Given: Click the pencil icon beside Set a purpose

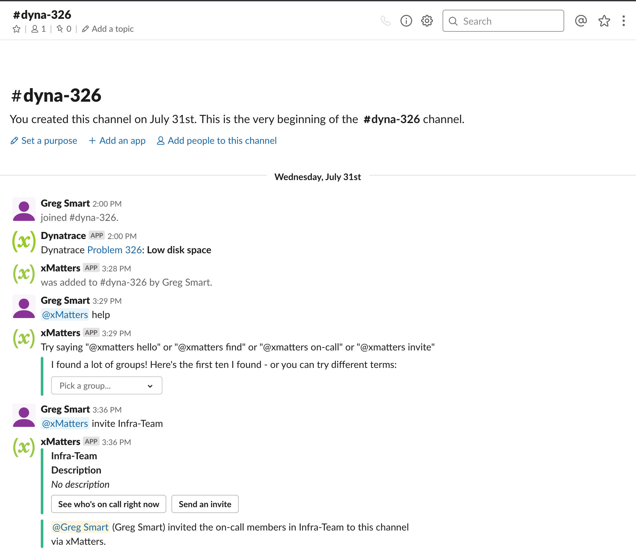Looking at the screenshot, I should [14, 141].
